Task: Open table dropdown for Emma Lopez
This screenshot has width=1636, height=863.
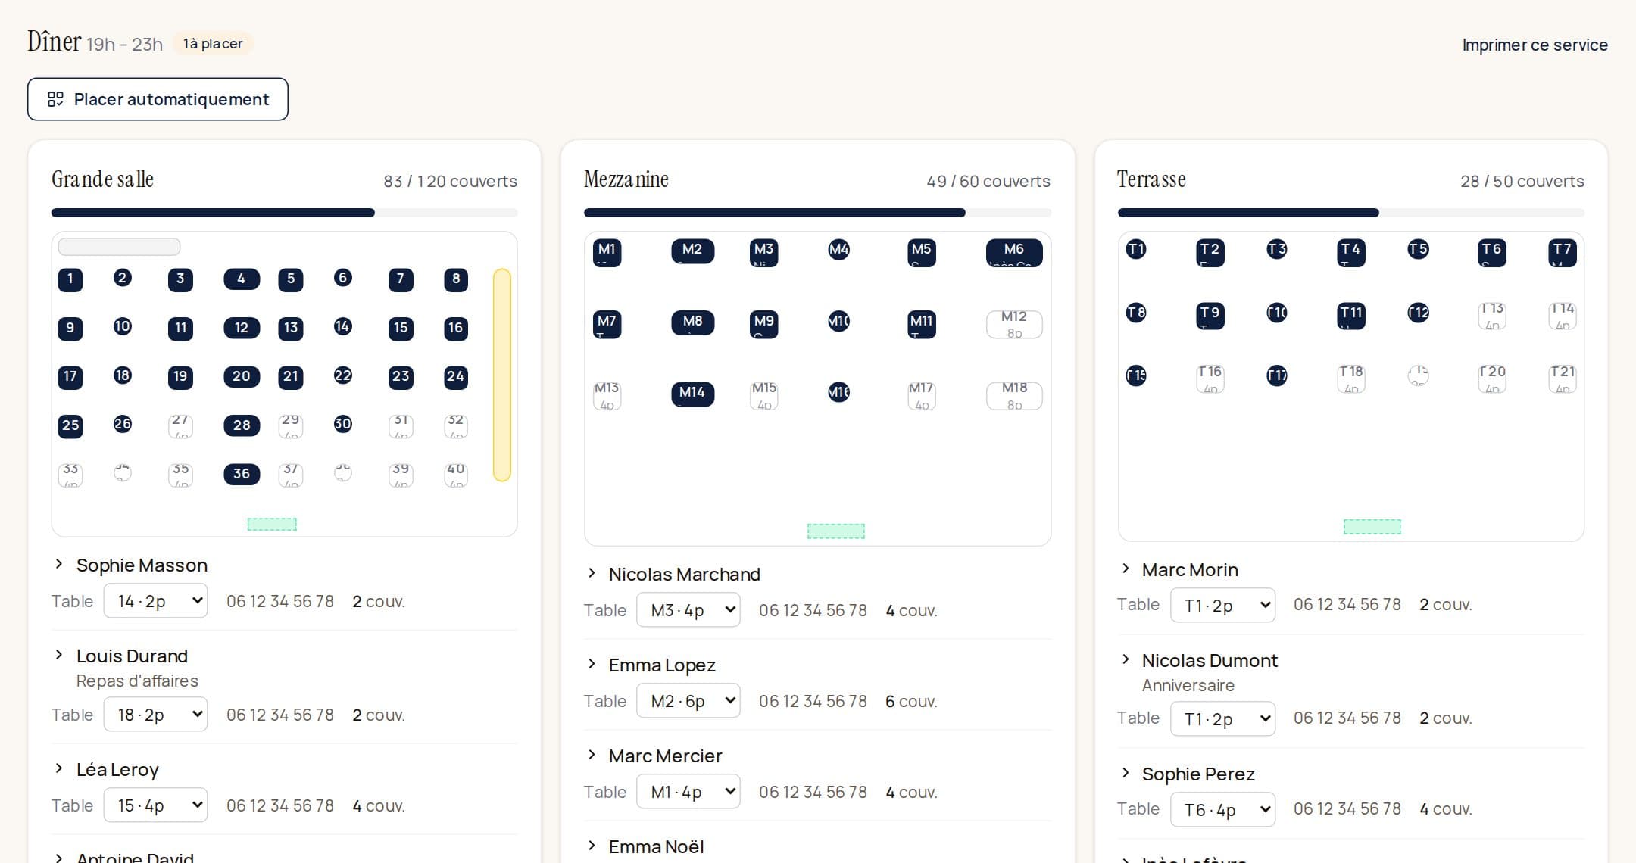Action: [688, 701]
